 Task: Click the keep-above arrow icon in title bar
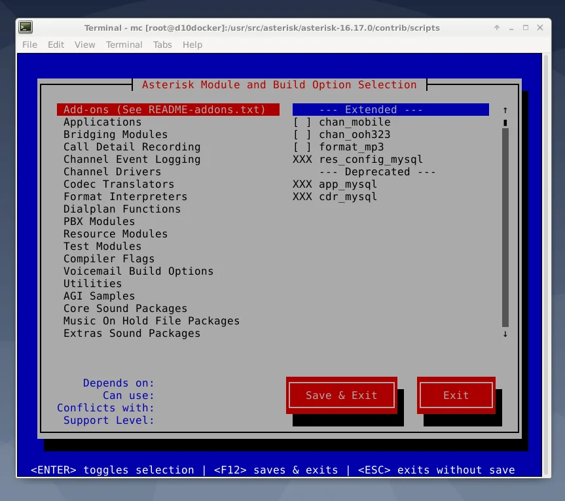click(x=497, y=27)
